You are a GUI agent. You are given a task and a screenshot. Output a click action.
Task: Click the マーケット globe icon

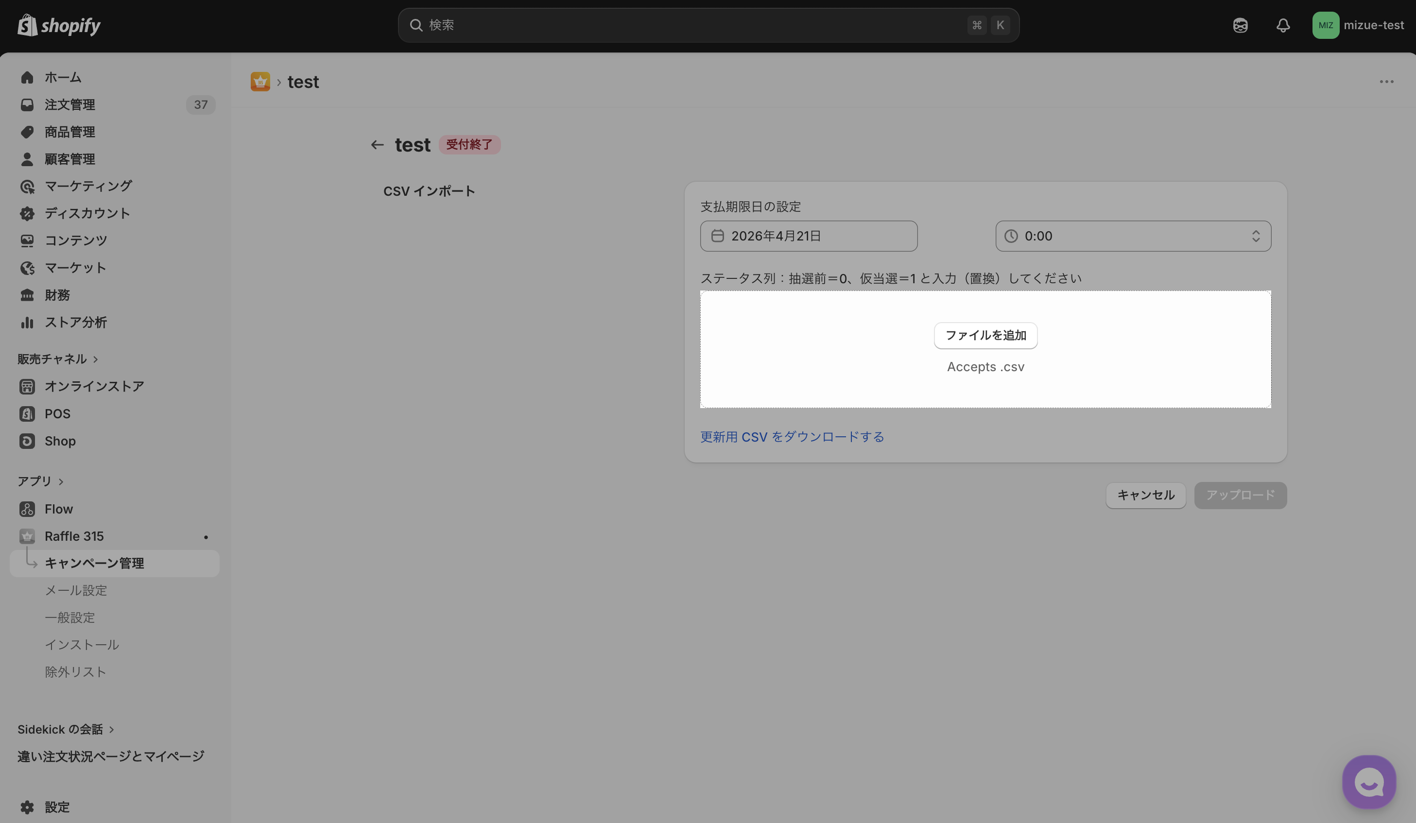27,268
